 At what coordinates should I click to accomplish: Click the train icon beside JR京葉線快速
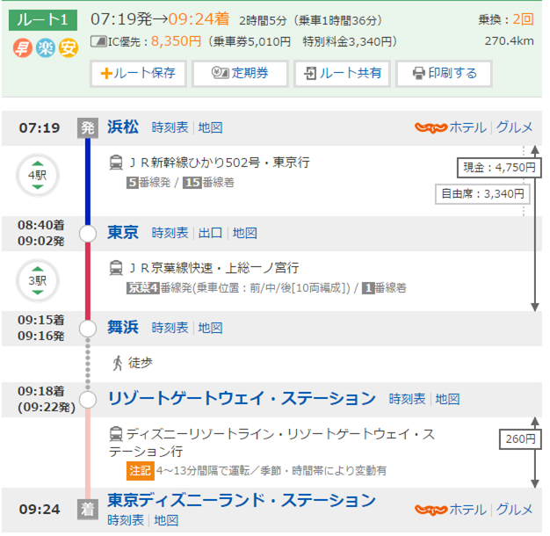pyautogui.click(x=116, y=268)
